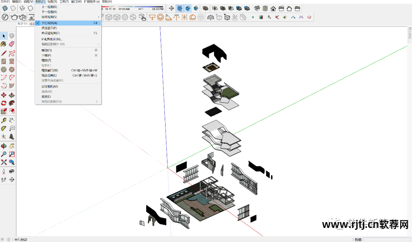Start V-Ray render teapot icon
This screenshot has width=412, height=242.
point(14,17)
